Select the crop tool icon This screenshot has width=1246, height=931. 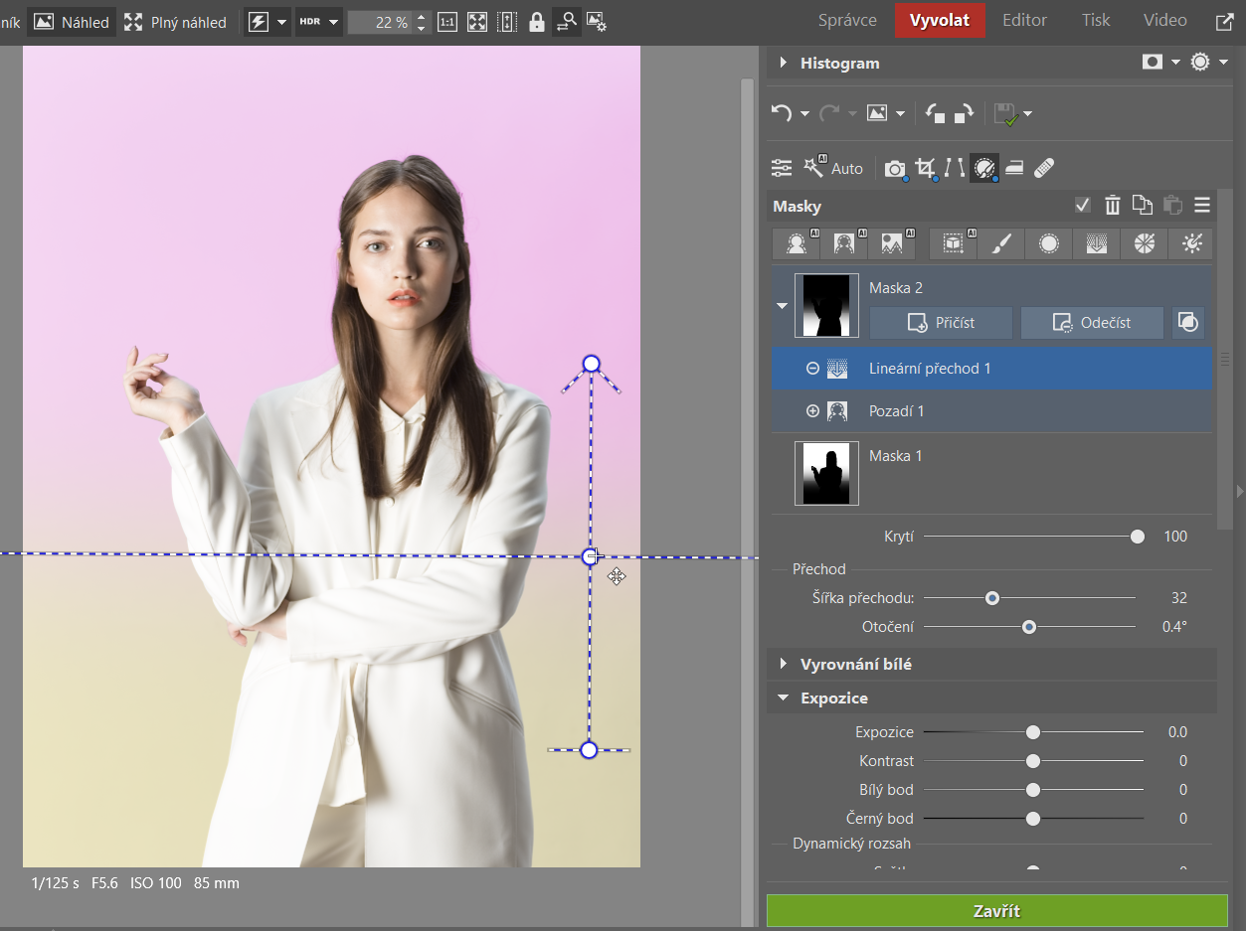(926, 168)
